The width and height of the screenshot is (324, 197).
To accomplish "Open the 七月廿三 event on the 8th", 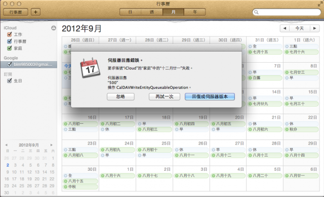I will [302, 72].
